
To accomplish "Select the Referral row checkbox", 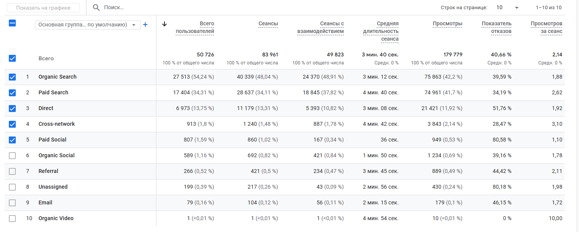I will (12, 171).
